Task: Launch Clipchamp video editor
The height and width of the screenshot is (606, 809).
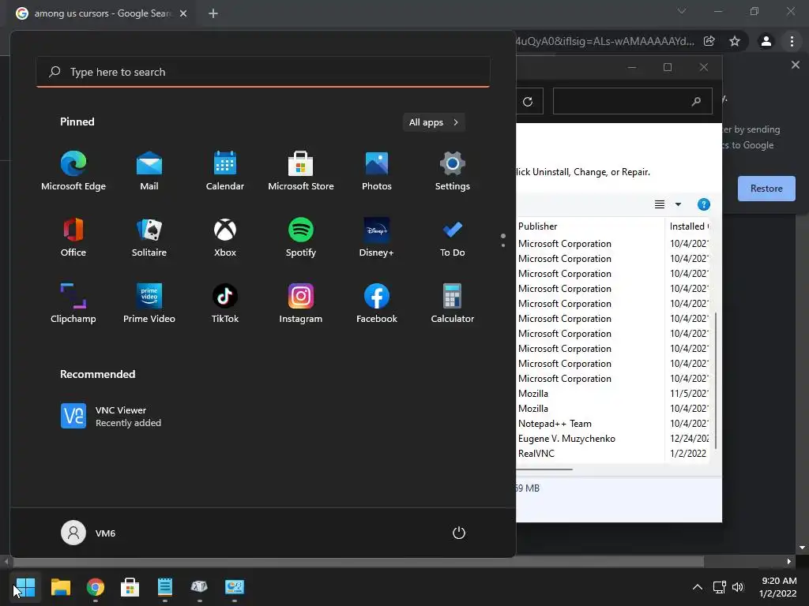Action: pyautogui.click(x=73, y=304)
